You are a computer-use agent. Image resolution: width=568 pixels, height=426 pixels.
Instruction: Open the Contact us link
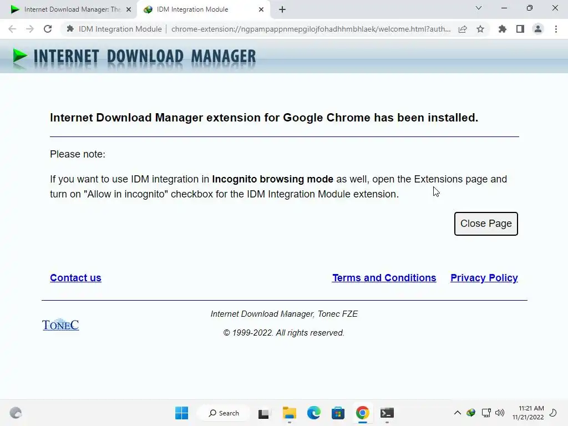(75, 278)
